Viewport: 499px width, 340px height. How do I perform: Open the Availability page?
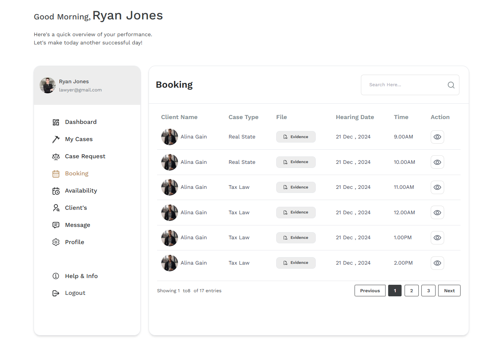[81, 191]
